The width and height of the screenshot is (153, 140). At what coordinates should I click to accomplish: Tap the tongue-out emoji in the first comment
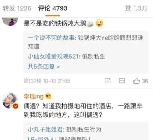point(99,23)
